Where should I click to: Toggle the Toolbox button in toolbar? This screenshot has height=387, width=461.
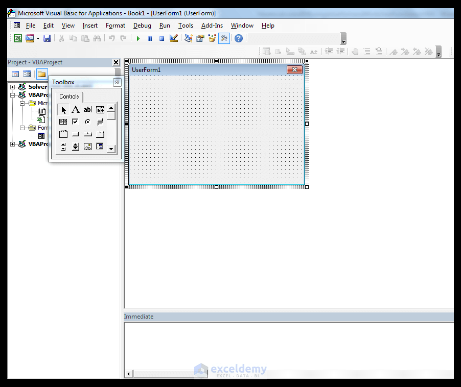224,38
